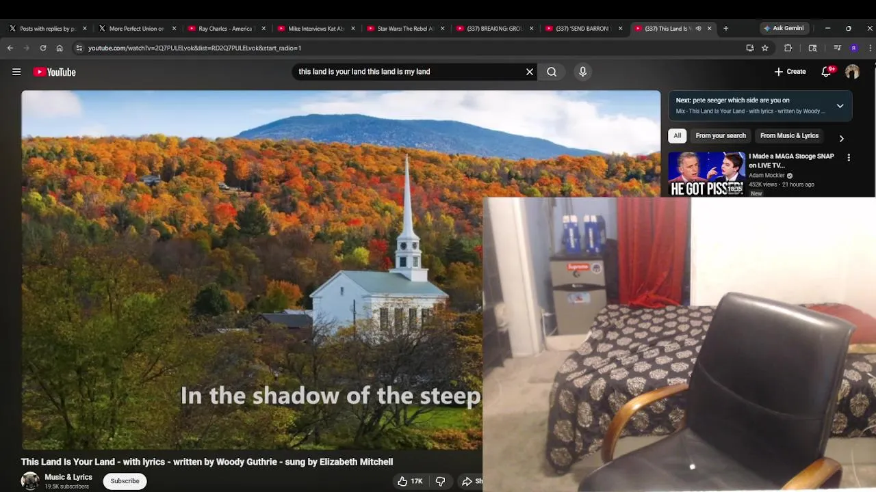Bookmark this page with the star
The width and height of the screenshot is (876, 492).
pyautogui.click(x=765, y=48)
